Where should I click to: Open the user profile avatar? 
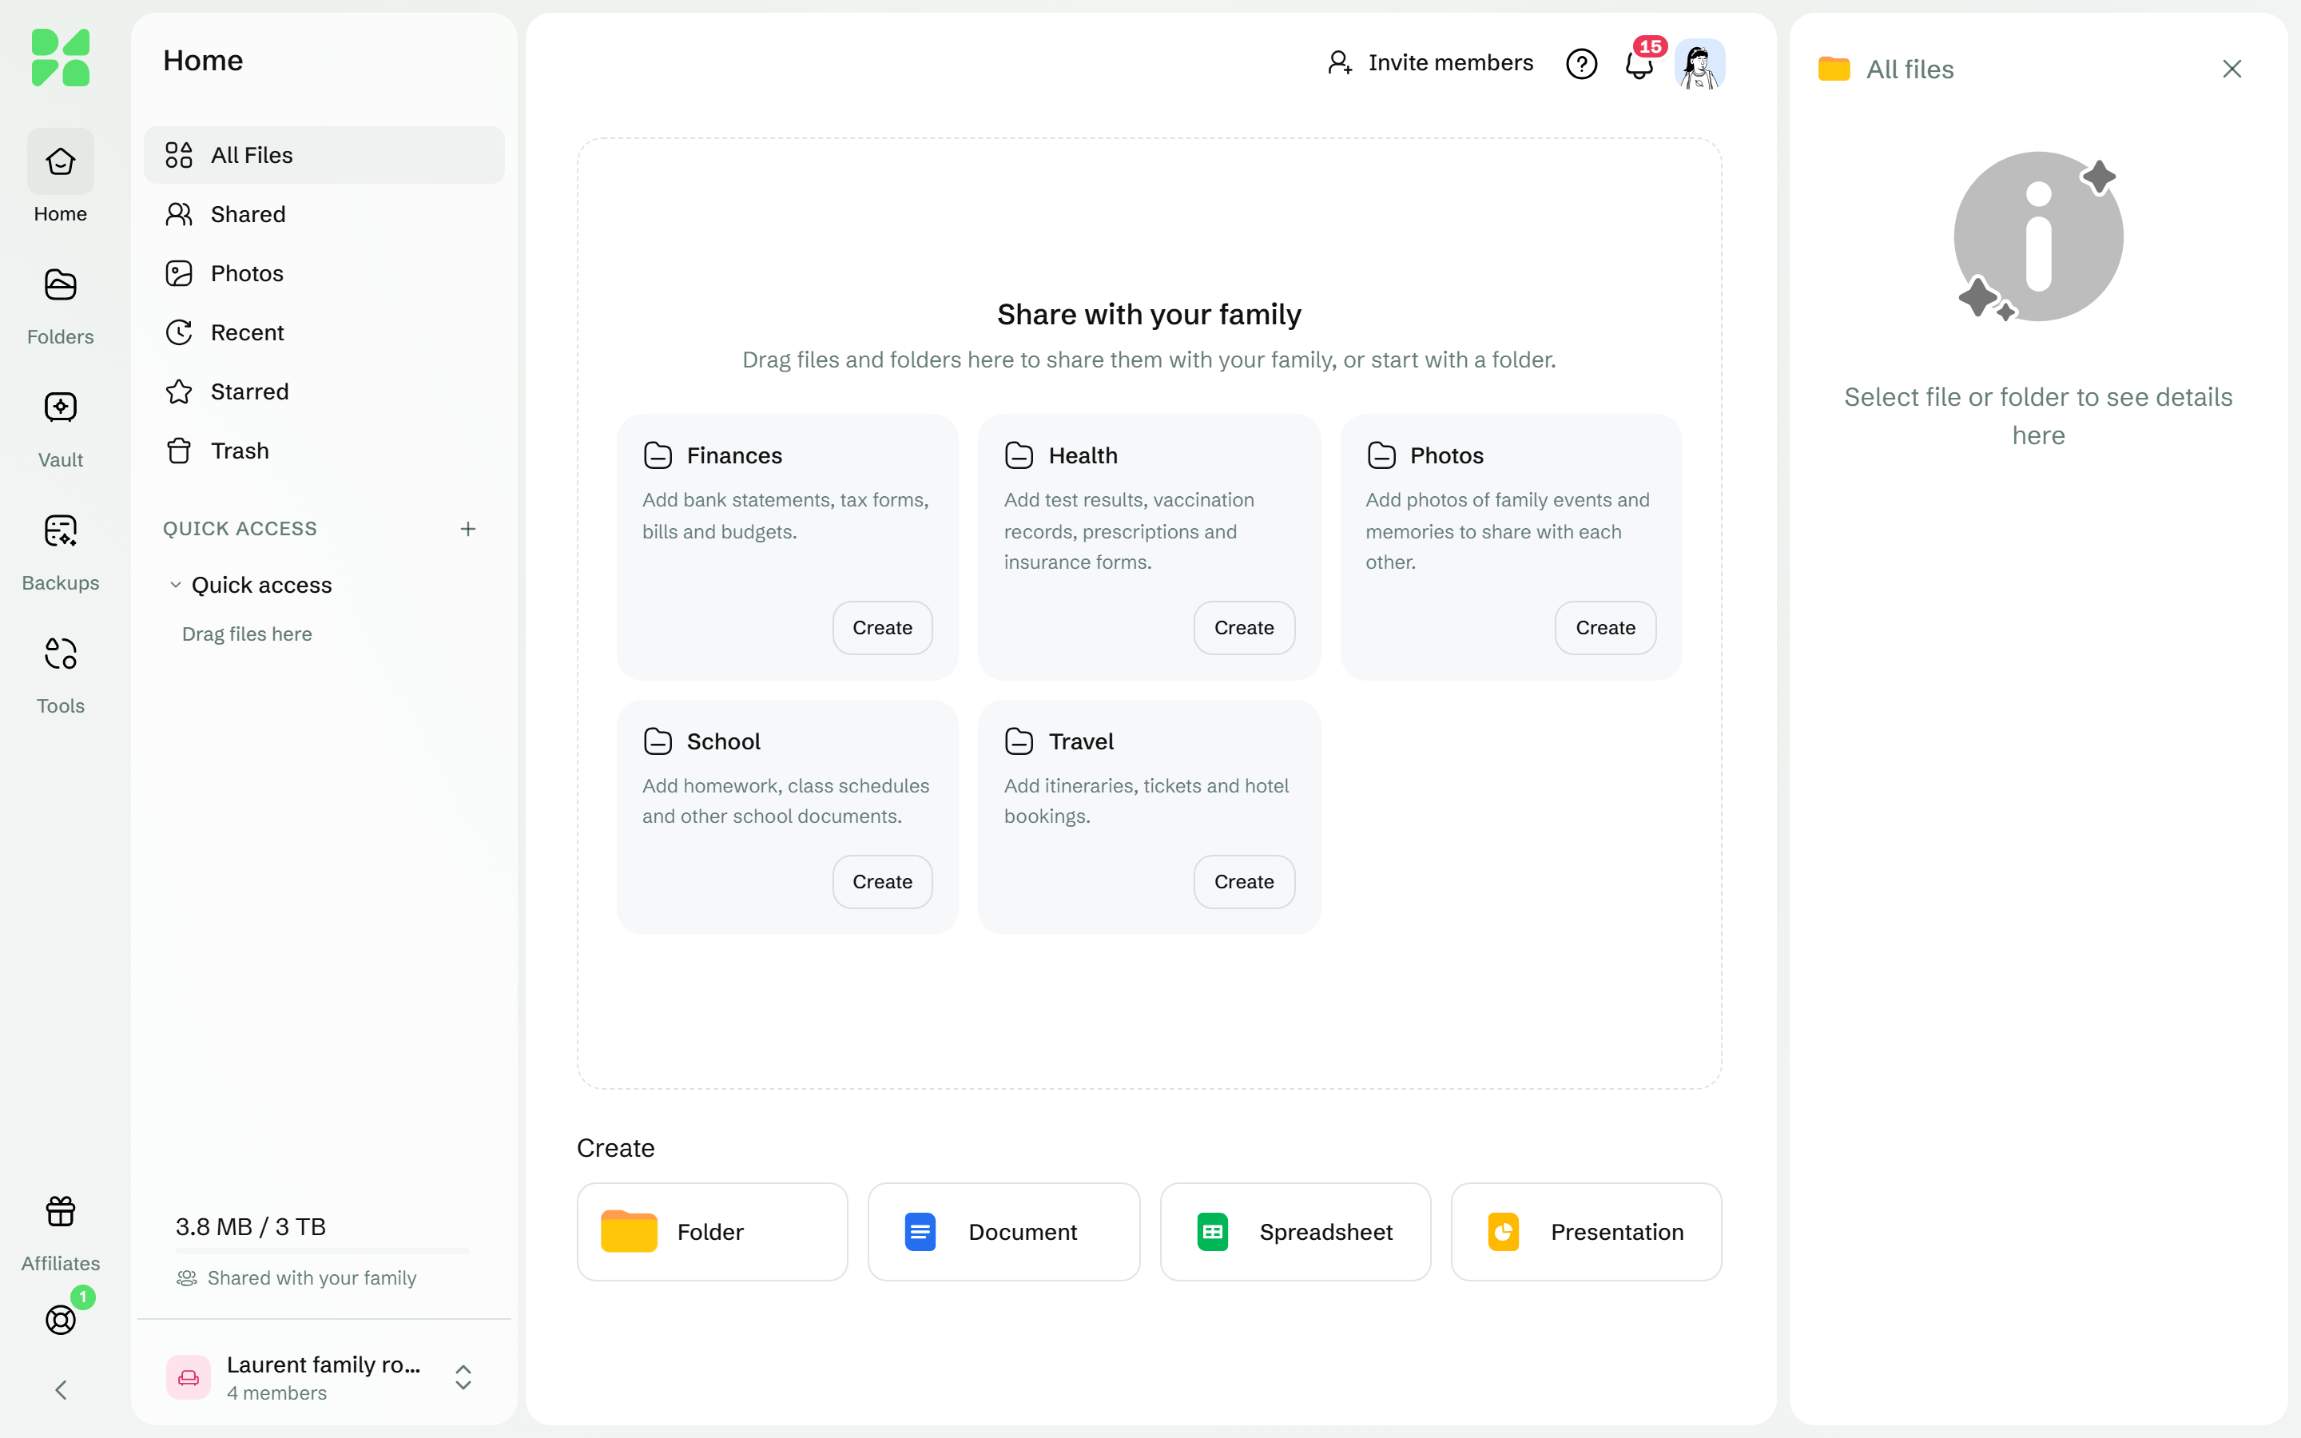[1700, 64]
